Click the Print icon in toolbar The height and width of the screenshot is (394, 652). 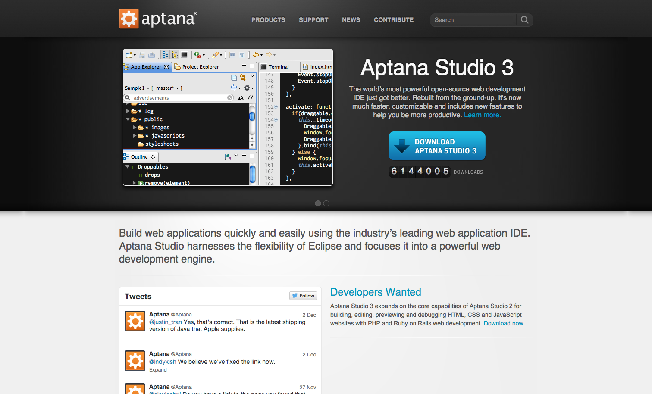click(x=151, y=55)
